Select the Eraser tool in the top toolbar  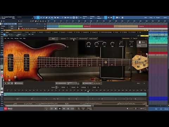(46, 18)
